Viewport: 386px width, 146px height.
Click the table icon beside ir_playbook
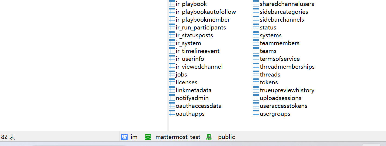pyautogui.click(x=172, y=4)
